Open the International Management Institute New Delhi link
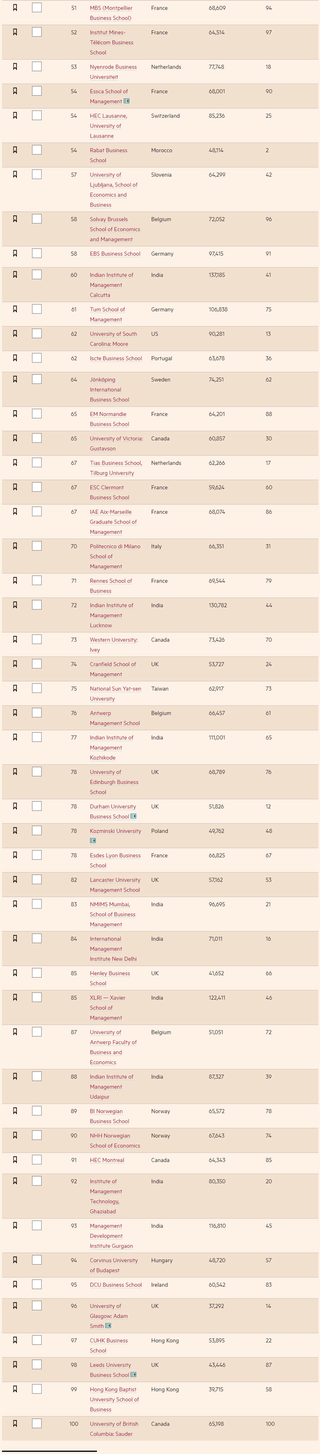This screenshot has height=1454, width=320. [x=113, y=949]
